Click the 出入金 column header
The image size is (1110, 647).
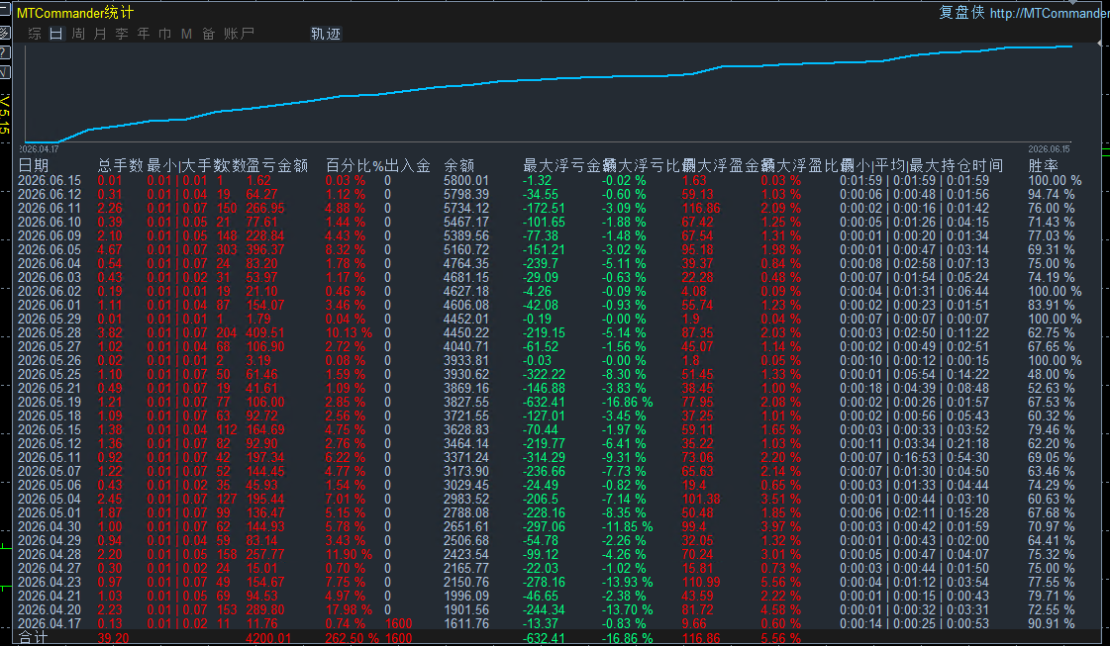408,165
